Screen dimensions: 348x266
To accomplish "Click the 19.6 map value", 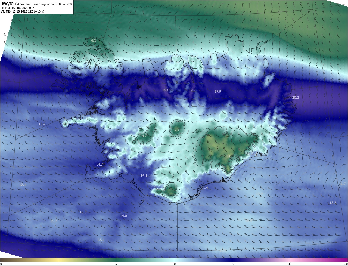I will 166,90.
